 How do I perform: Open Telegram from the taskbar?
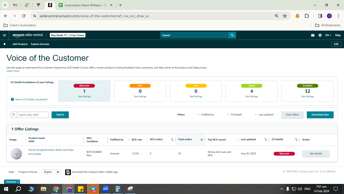coord(93,189)
